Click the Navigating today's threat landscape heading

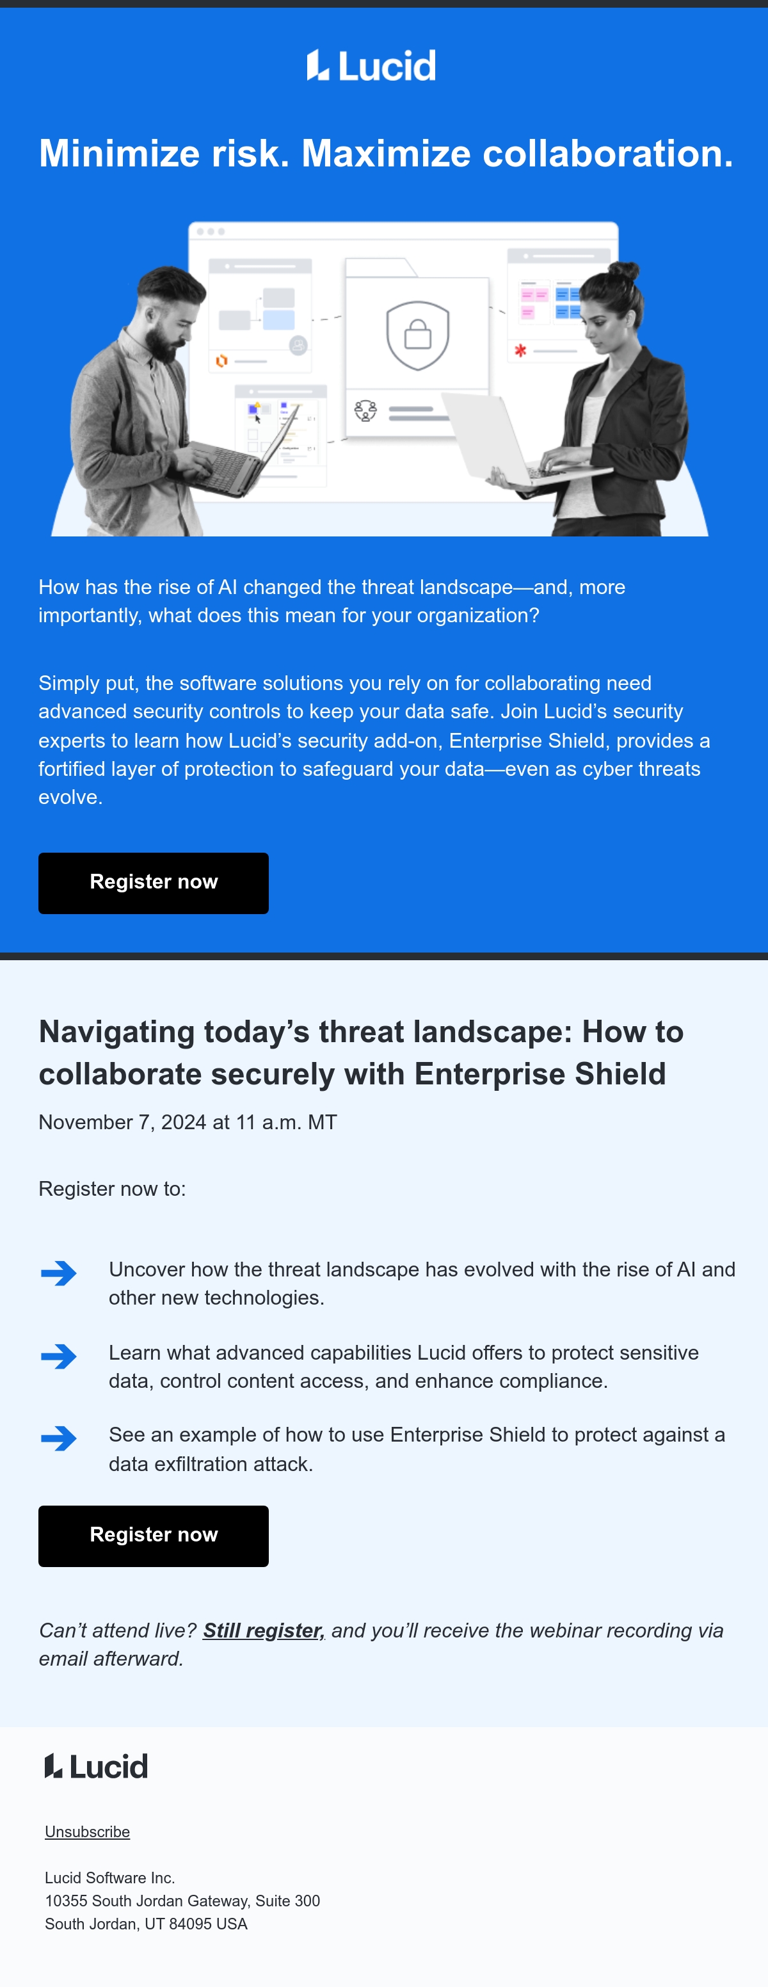[361, 1052]
